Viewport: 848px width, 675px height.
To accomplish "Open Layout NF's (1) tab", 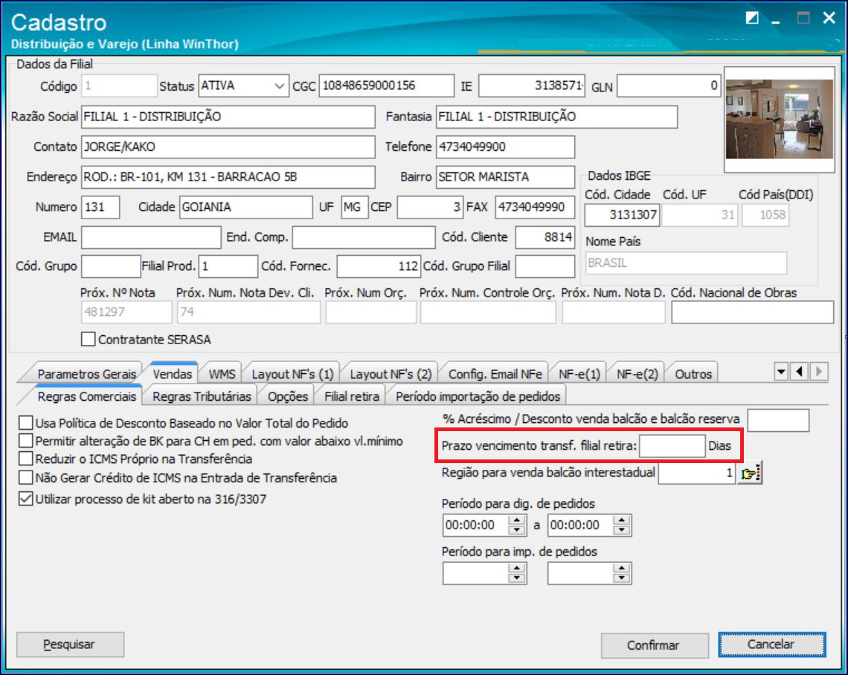I will click(x=292, y=374).
